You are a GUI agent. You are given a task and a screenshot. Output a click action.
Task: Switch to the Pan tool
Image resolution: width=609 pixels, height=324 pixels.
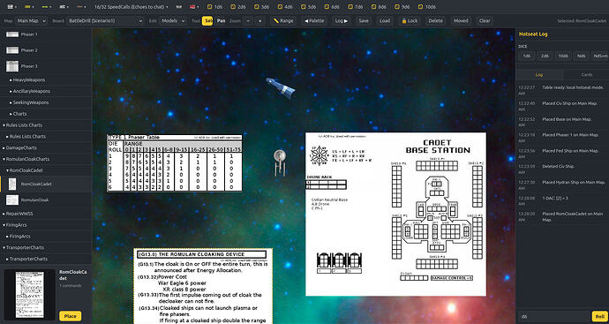click(221, 20)
